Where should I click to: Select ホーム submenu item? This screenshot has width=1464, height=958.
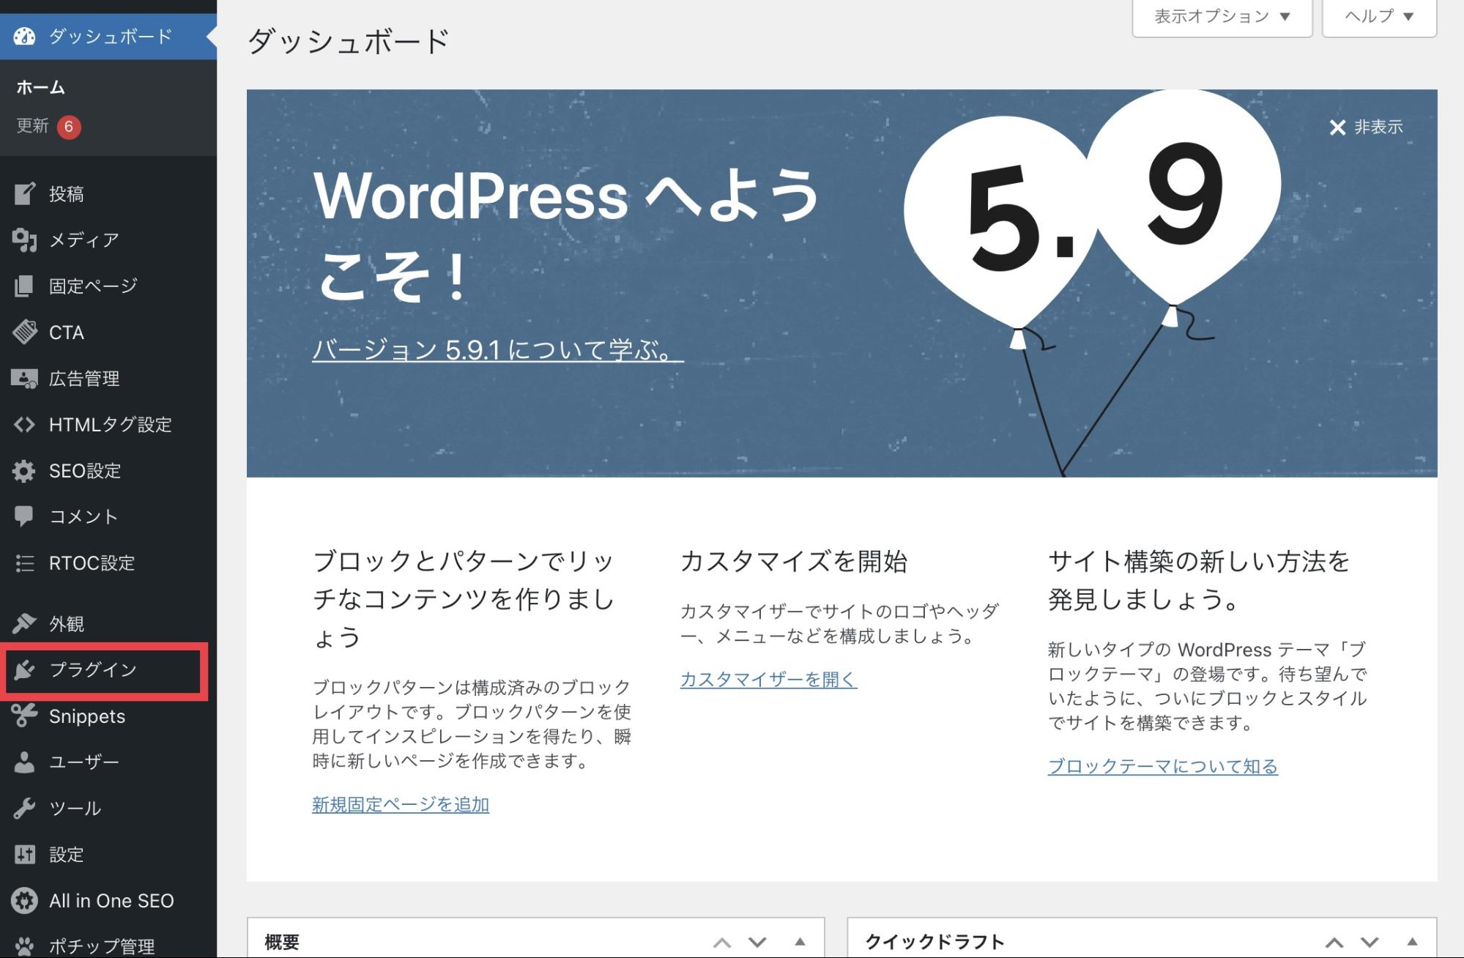tap(41, 87)
